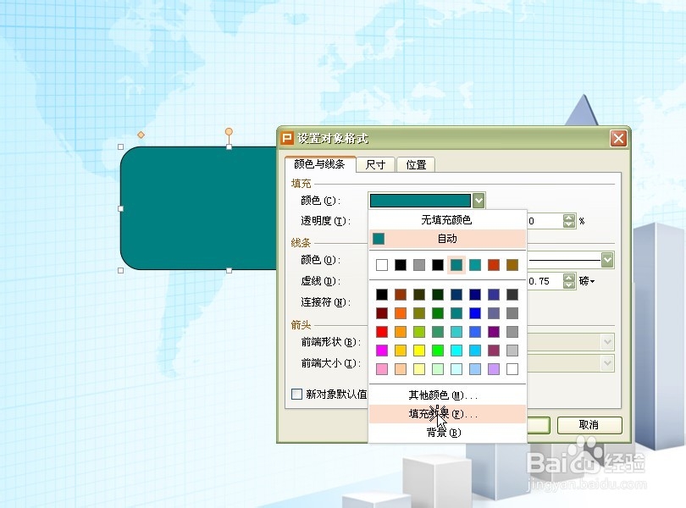Pick the gray swatch in top swatch row

[x=419, y=265]
